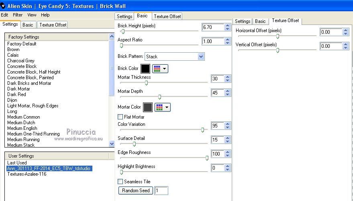
Task: Select the Medium Stack preset
Action: pyautogui.click(x=21, y=145)
